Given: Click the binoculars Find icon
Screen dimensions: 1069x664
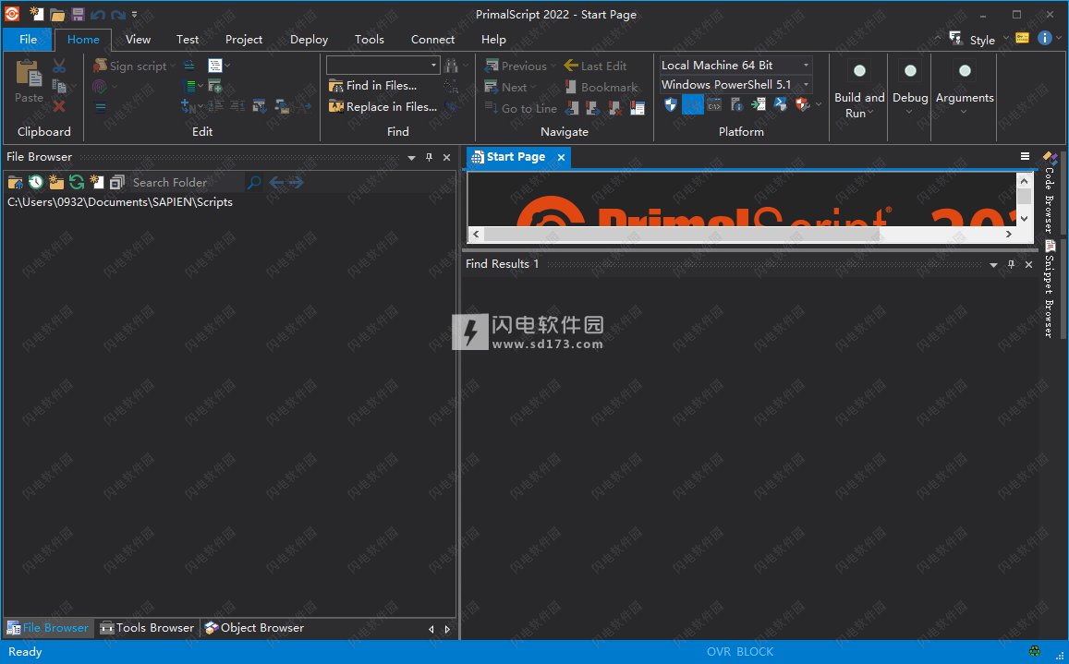Looking at the screenshot, I should [x=451, y=66].
